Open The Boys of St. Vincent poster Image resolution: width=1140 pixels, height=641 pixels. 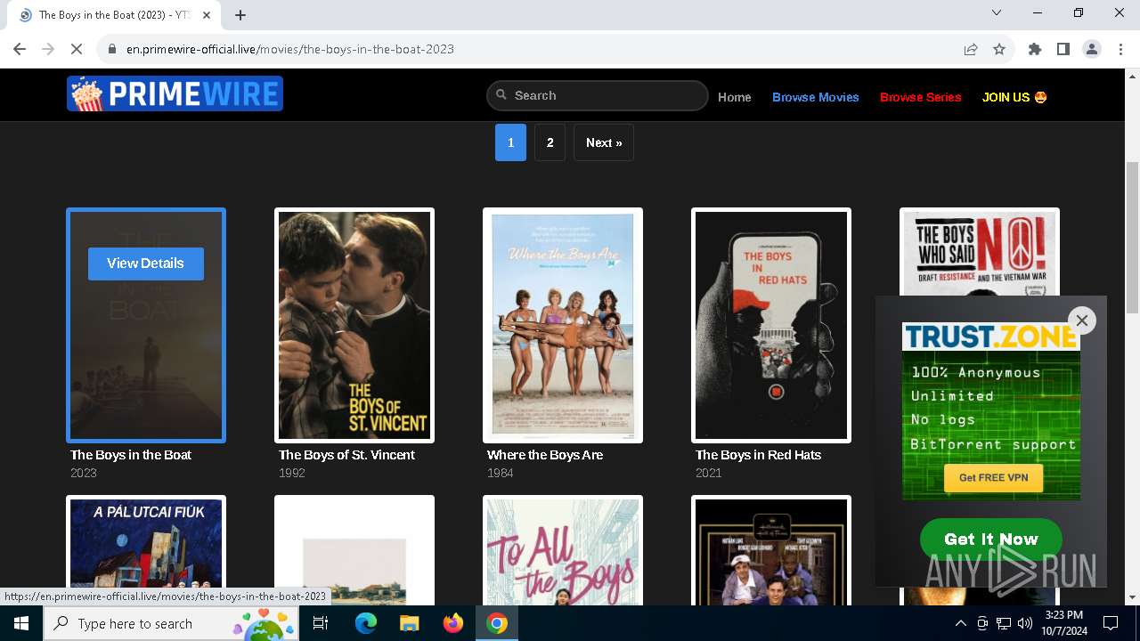coord(354,325)
